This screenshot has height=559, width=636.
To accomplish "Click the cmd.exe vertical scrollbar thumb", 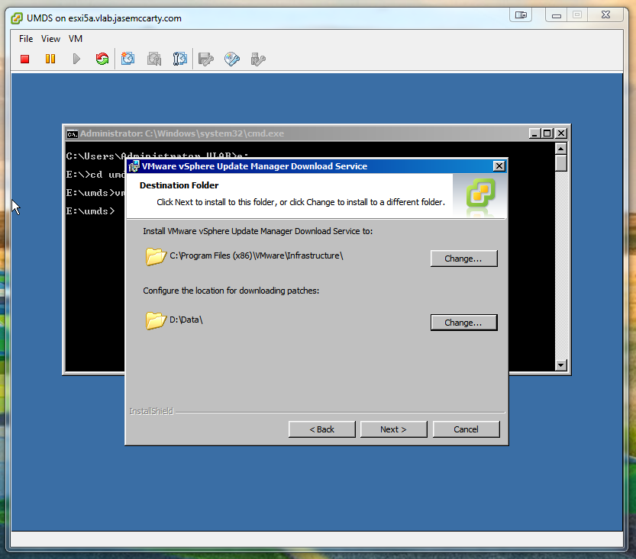I will (x=561, y=163).
